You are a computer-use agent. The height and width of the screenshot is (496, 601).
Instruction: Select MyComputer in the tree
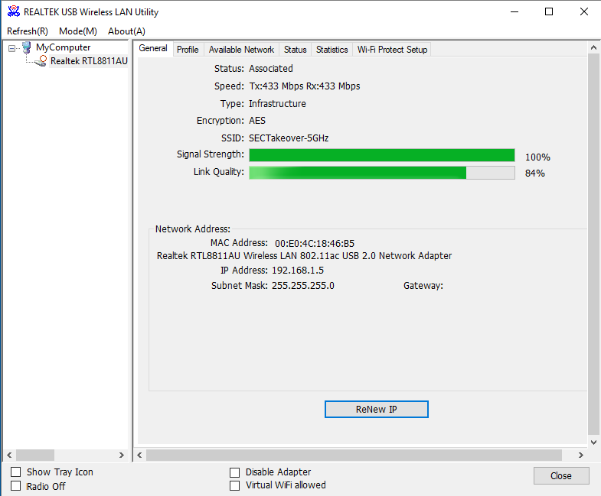pos(64,47)
